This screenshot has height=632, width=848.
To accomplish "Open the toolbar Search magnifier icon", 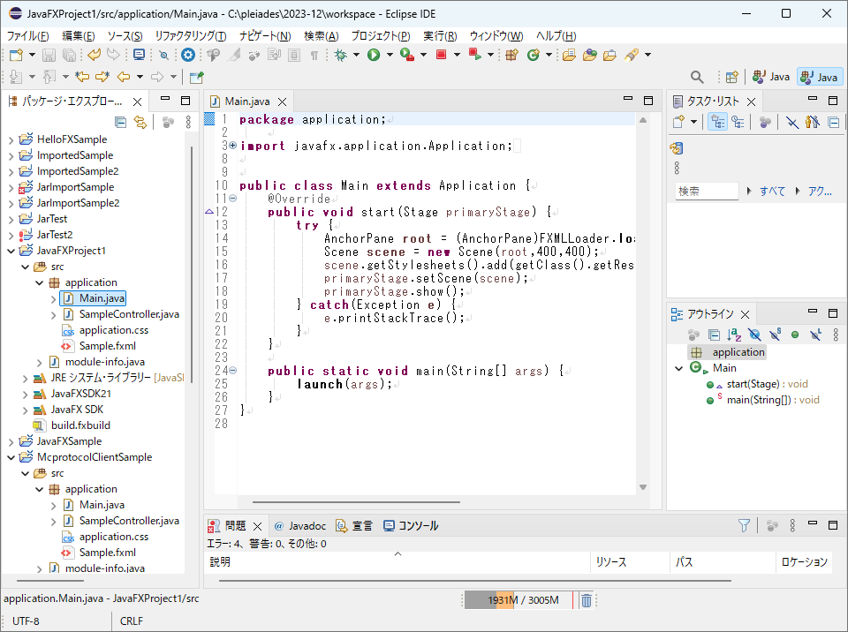I will 697,77.
